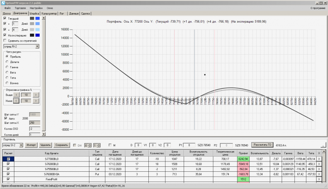Image resolution: width=328 pixels, height=189 pixels.
Task: Open the Файл menu
Action: (x=7, y=8)
